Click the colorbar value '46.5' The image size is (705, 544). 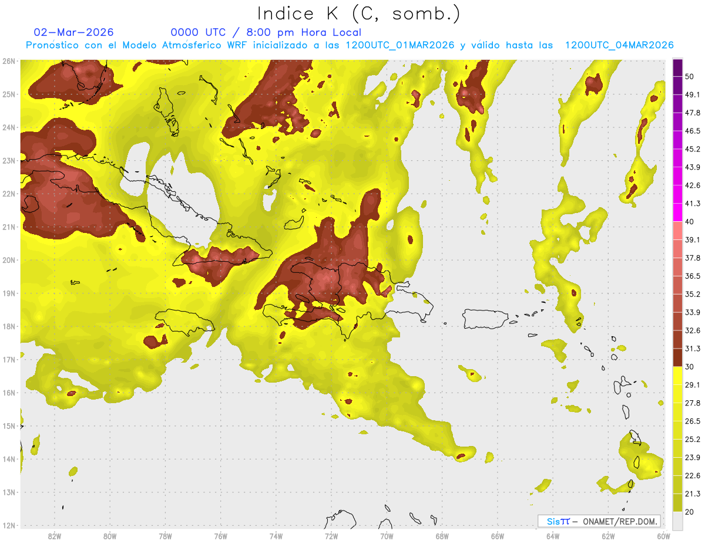(x=693, y=131)
